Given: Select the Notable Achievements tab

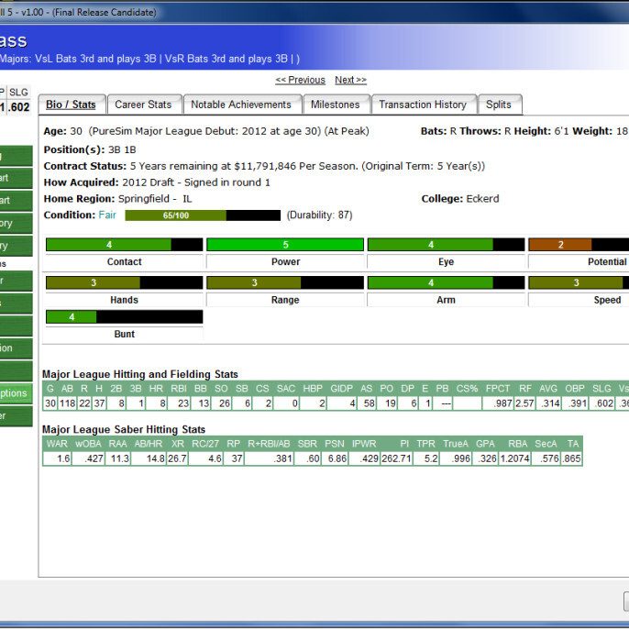Looking at the screenshot, I should (x=240, y=105).
